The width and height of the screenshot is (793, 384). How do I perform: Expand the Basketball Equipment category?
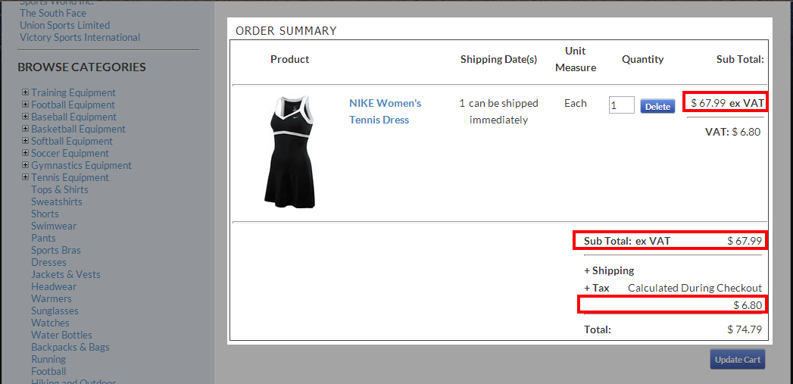(25, 129)
